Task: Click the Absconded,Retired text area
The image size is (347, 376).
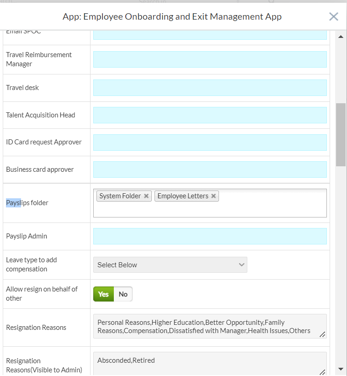Action: pyautogui.click(x=210, y=364)
